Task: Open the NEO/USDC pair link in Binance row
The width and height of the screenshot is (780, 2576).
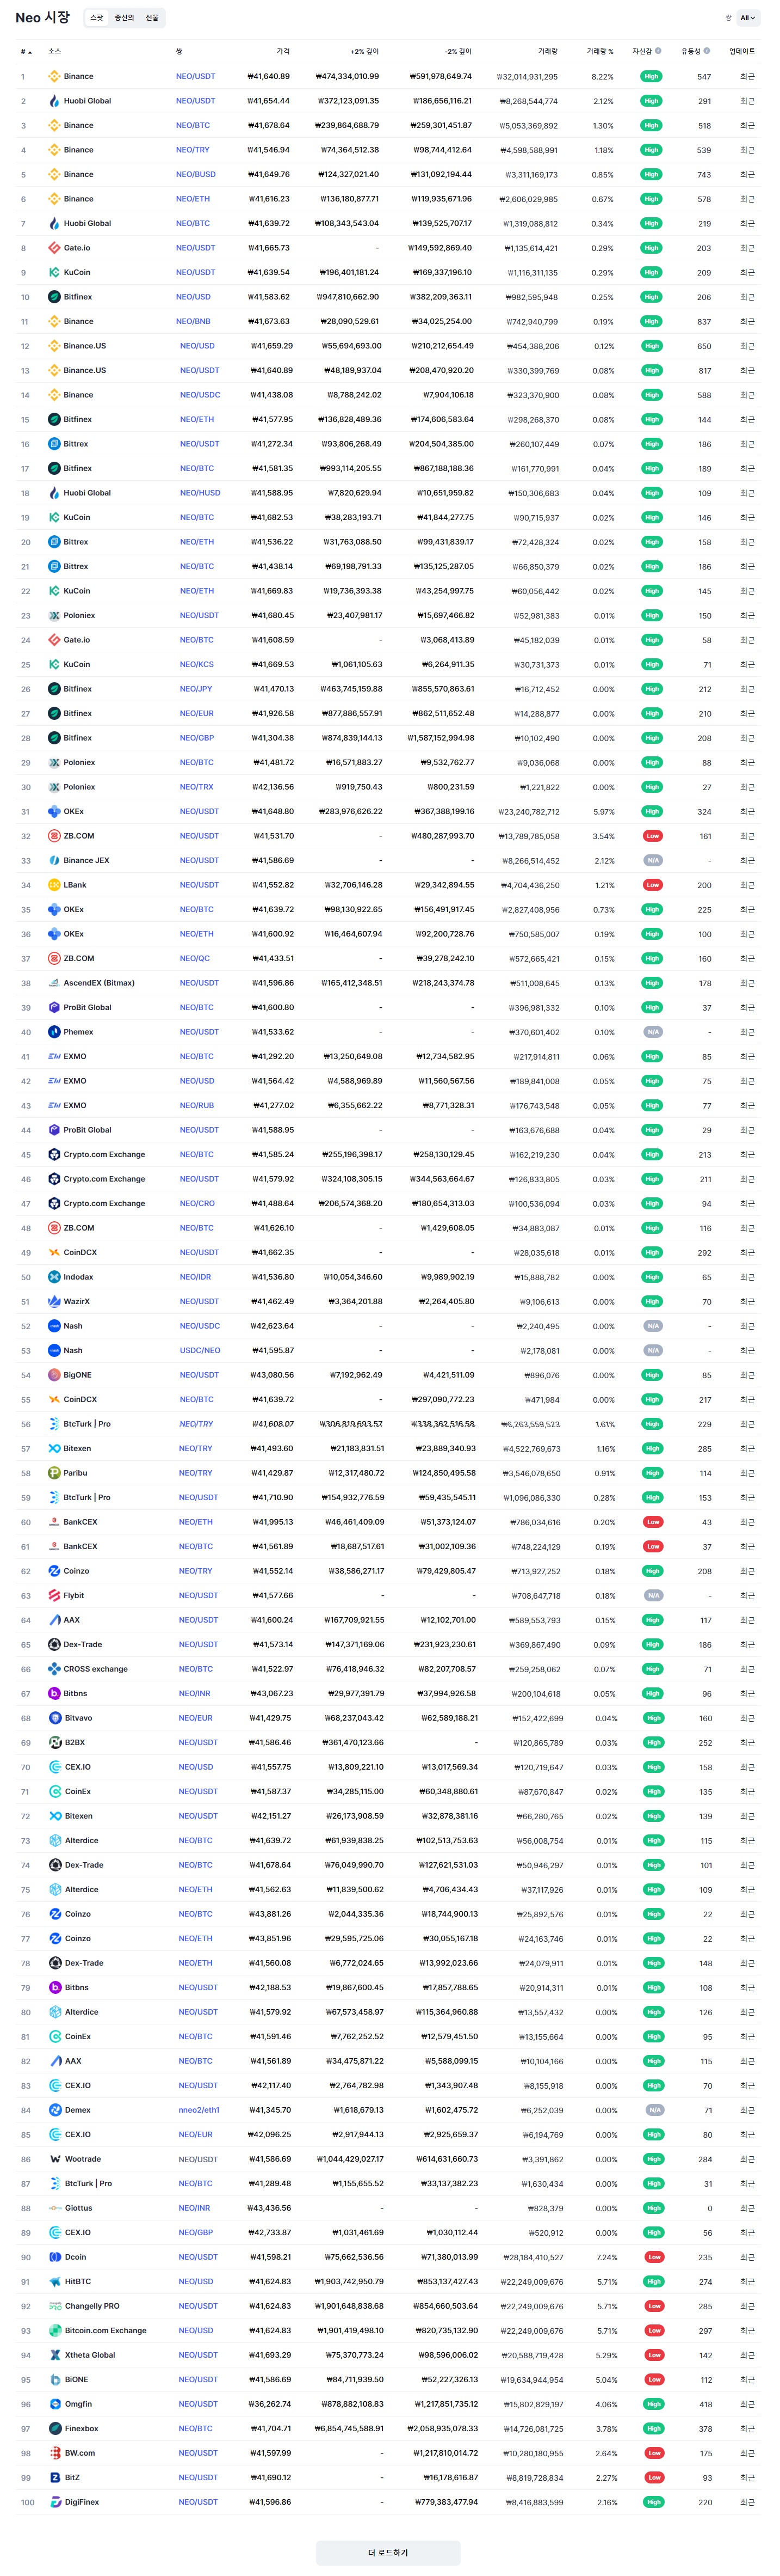Action: tap(200, 395)
